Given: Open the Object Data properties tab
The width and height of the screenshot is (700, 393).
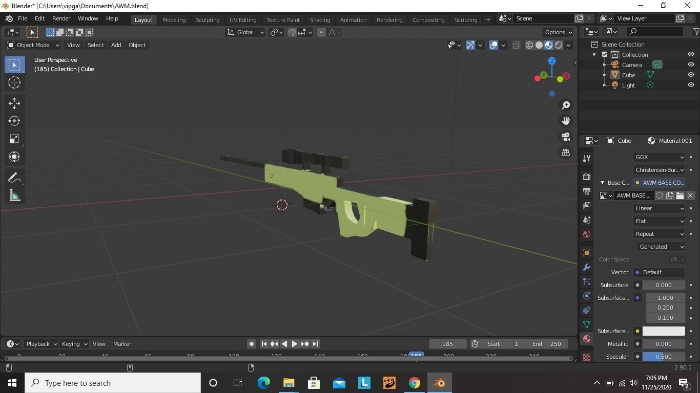Looking at the screenshot, I should (587, 324).
